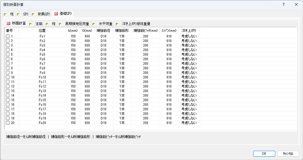Click 考慮しない in row Fs9

pyautogui.click(x=189, y=73)
